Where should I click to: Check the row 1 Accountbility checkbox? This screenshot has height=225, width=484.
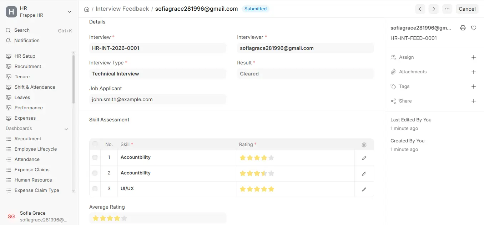[x=95, y=157]
